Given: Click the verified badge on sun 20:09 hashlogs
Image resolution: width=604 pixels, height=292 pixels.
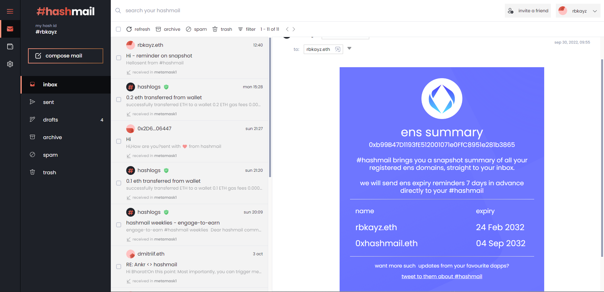Looking at the screenshot, I should [x=166, y=212].
